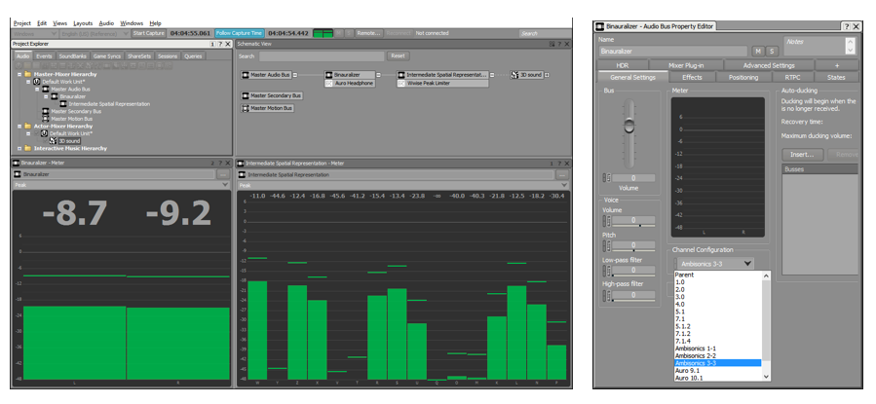Click the Remote... button
Image resolution: width=876 pixels, height=404 pixels.
[x=368, y=33]
